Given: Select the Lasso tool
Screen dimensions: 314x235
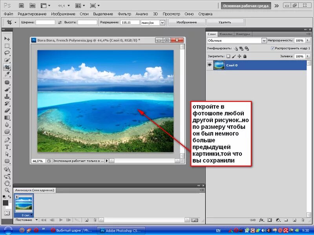Looking at the screenshot, I should tap(7, 53).
